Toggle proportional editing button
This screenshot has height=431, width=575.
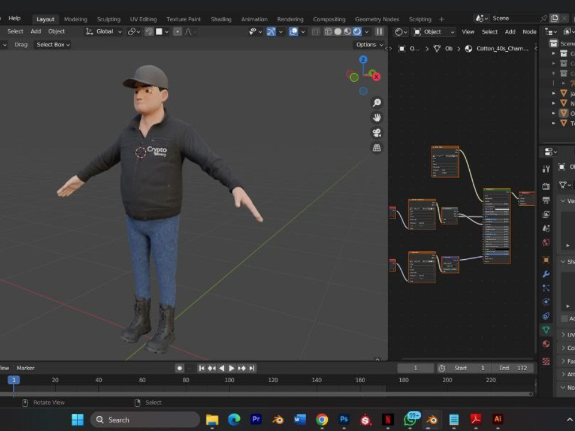(178, 32)
